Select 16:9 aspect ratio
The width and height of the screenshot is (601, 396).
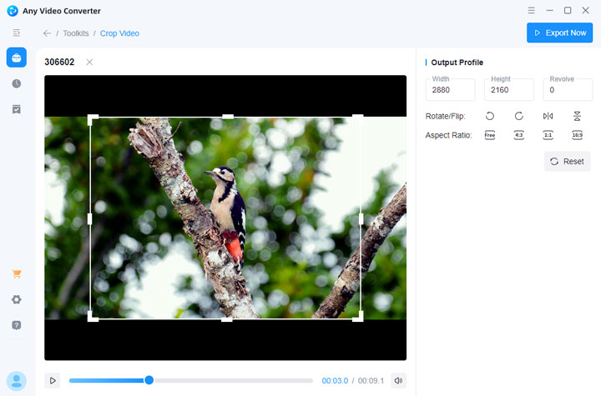pos(578,135)
